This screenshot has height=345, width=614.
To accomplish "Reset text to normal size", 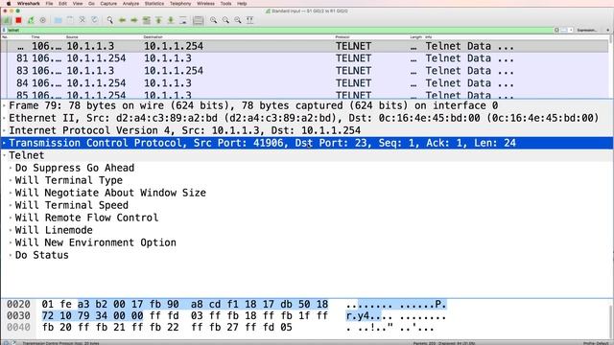I will tap(238, 20).
